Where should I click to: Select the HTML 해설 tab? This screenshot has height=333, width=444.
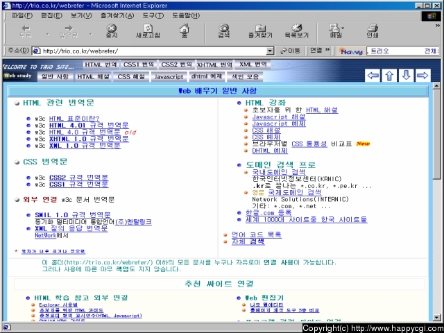click(x=93, y=76)
